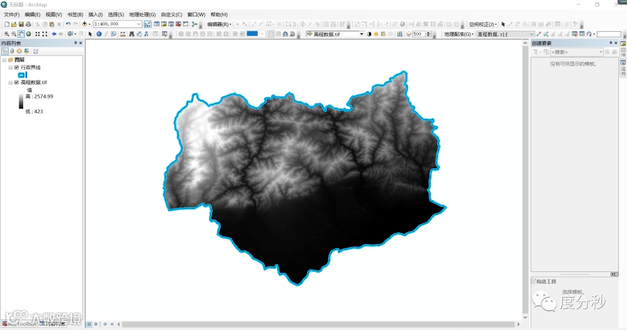
Task: Open a map document with folder icon
Action: point(13,24)
